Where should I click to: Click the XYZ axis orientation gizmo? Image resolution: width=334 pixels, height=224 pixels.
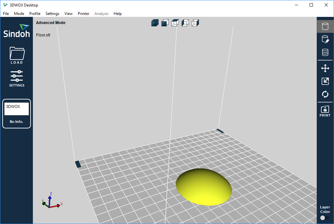(x=51, y=200)
